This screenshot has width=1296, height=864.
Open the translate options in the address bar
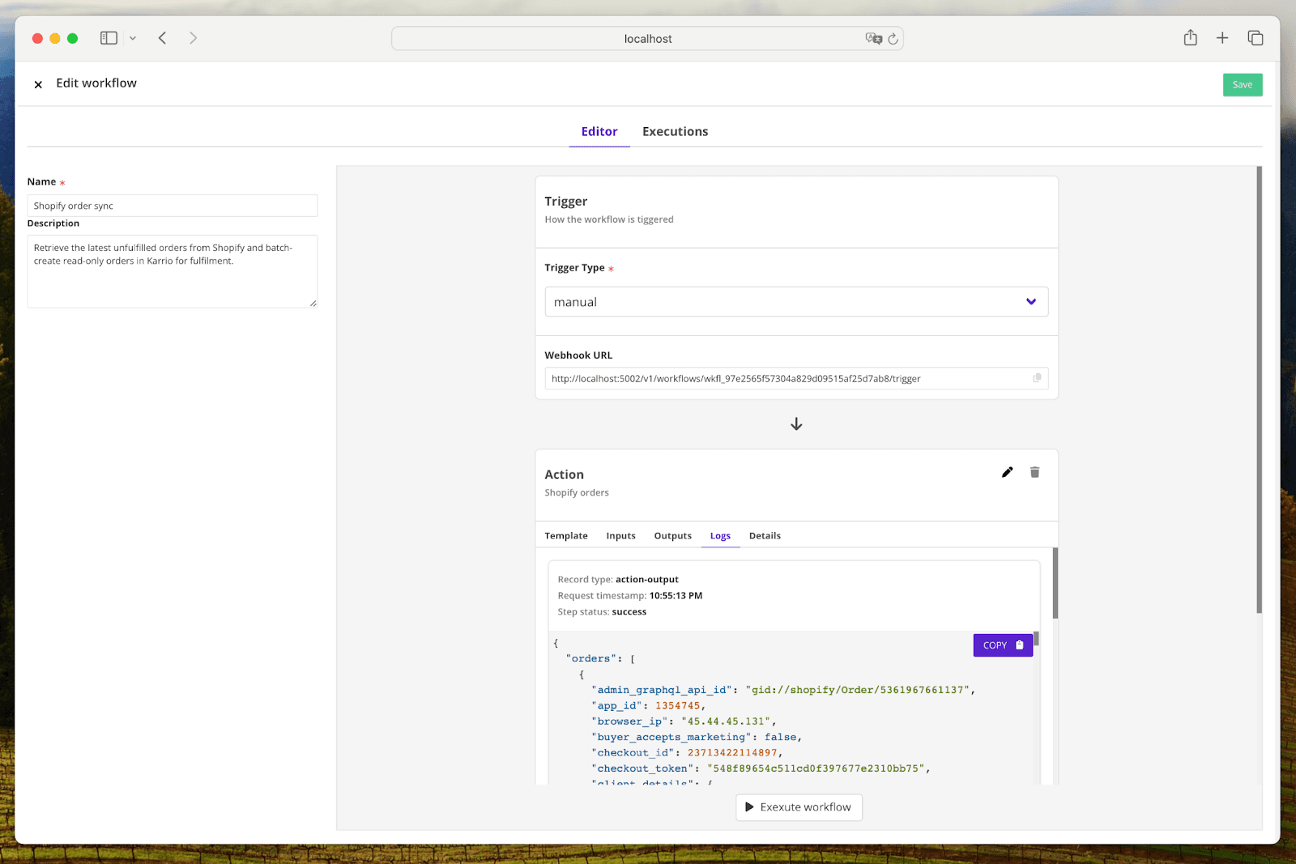[873, 38]
